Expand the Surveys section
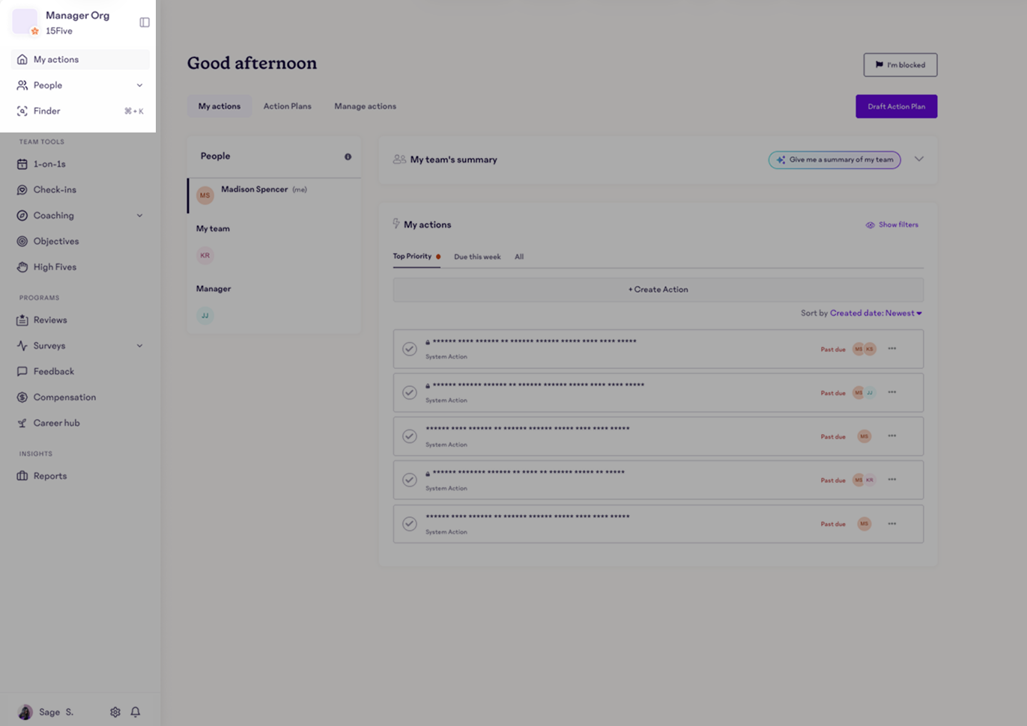The image size is (1027, 726). 139,345
